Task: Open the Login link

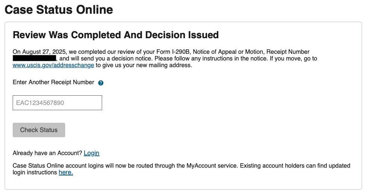Action: (92, 153)
